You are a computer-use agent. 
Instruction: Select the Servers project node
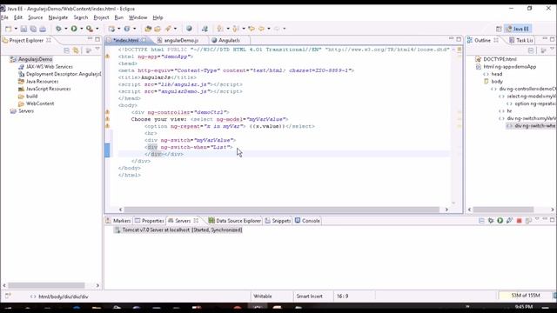pyautogui.click(x=26, y=111)
